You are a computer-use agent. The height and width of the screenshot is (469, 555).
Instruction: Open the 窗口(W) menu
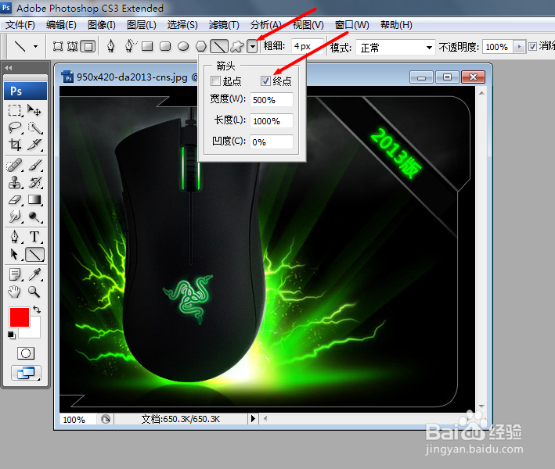point(351,25)
